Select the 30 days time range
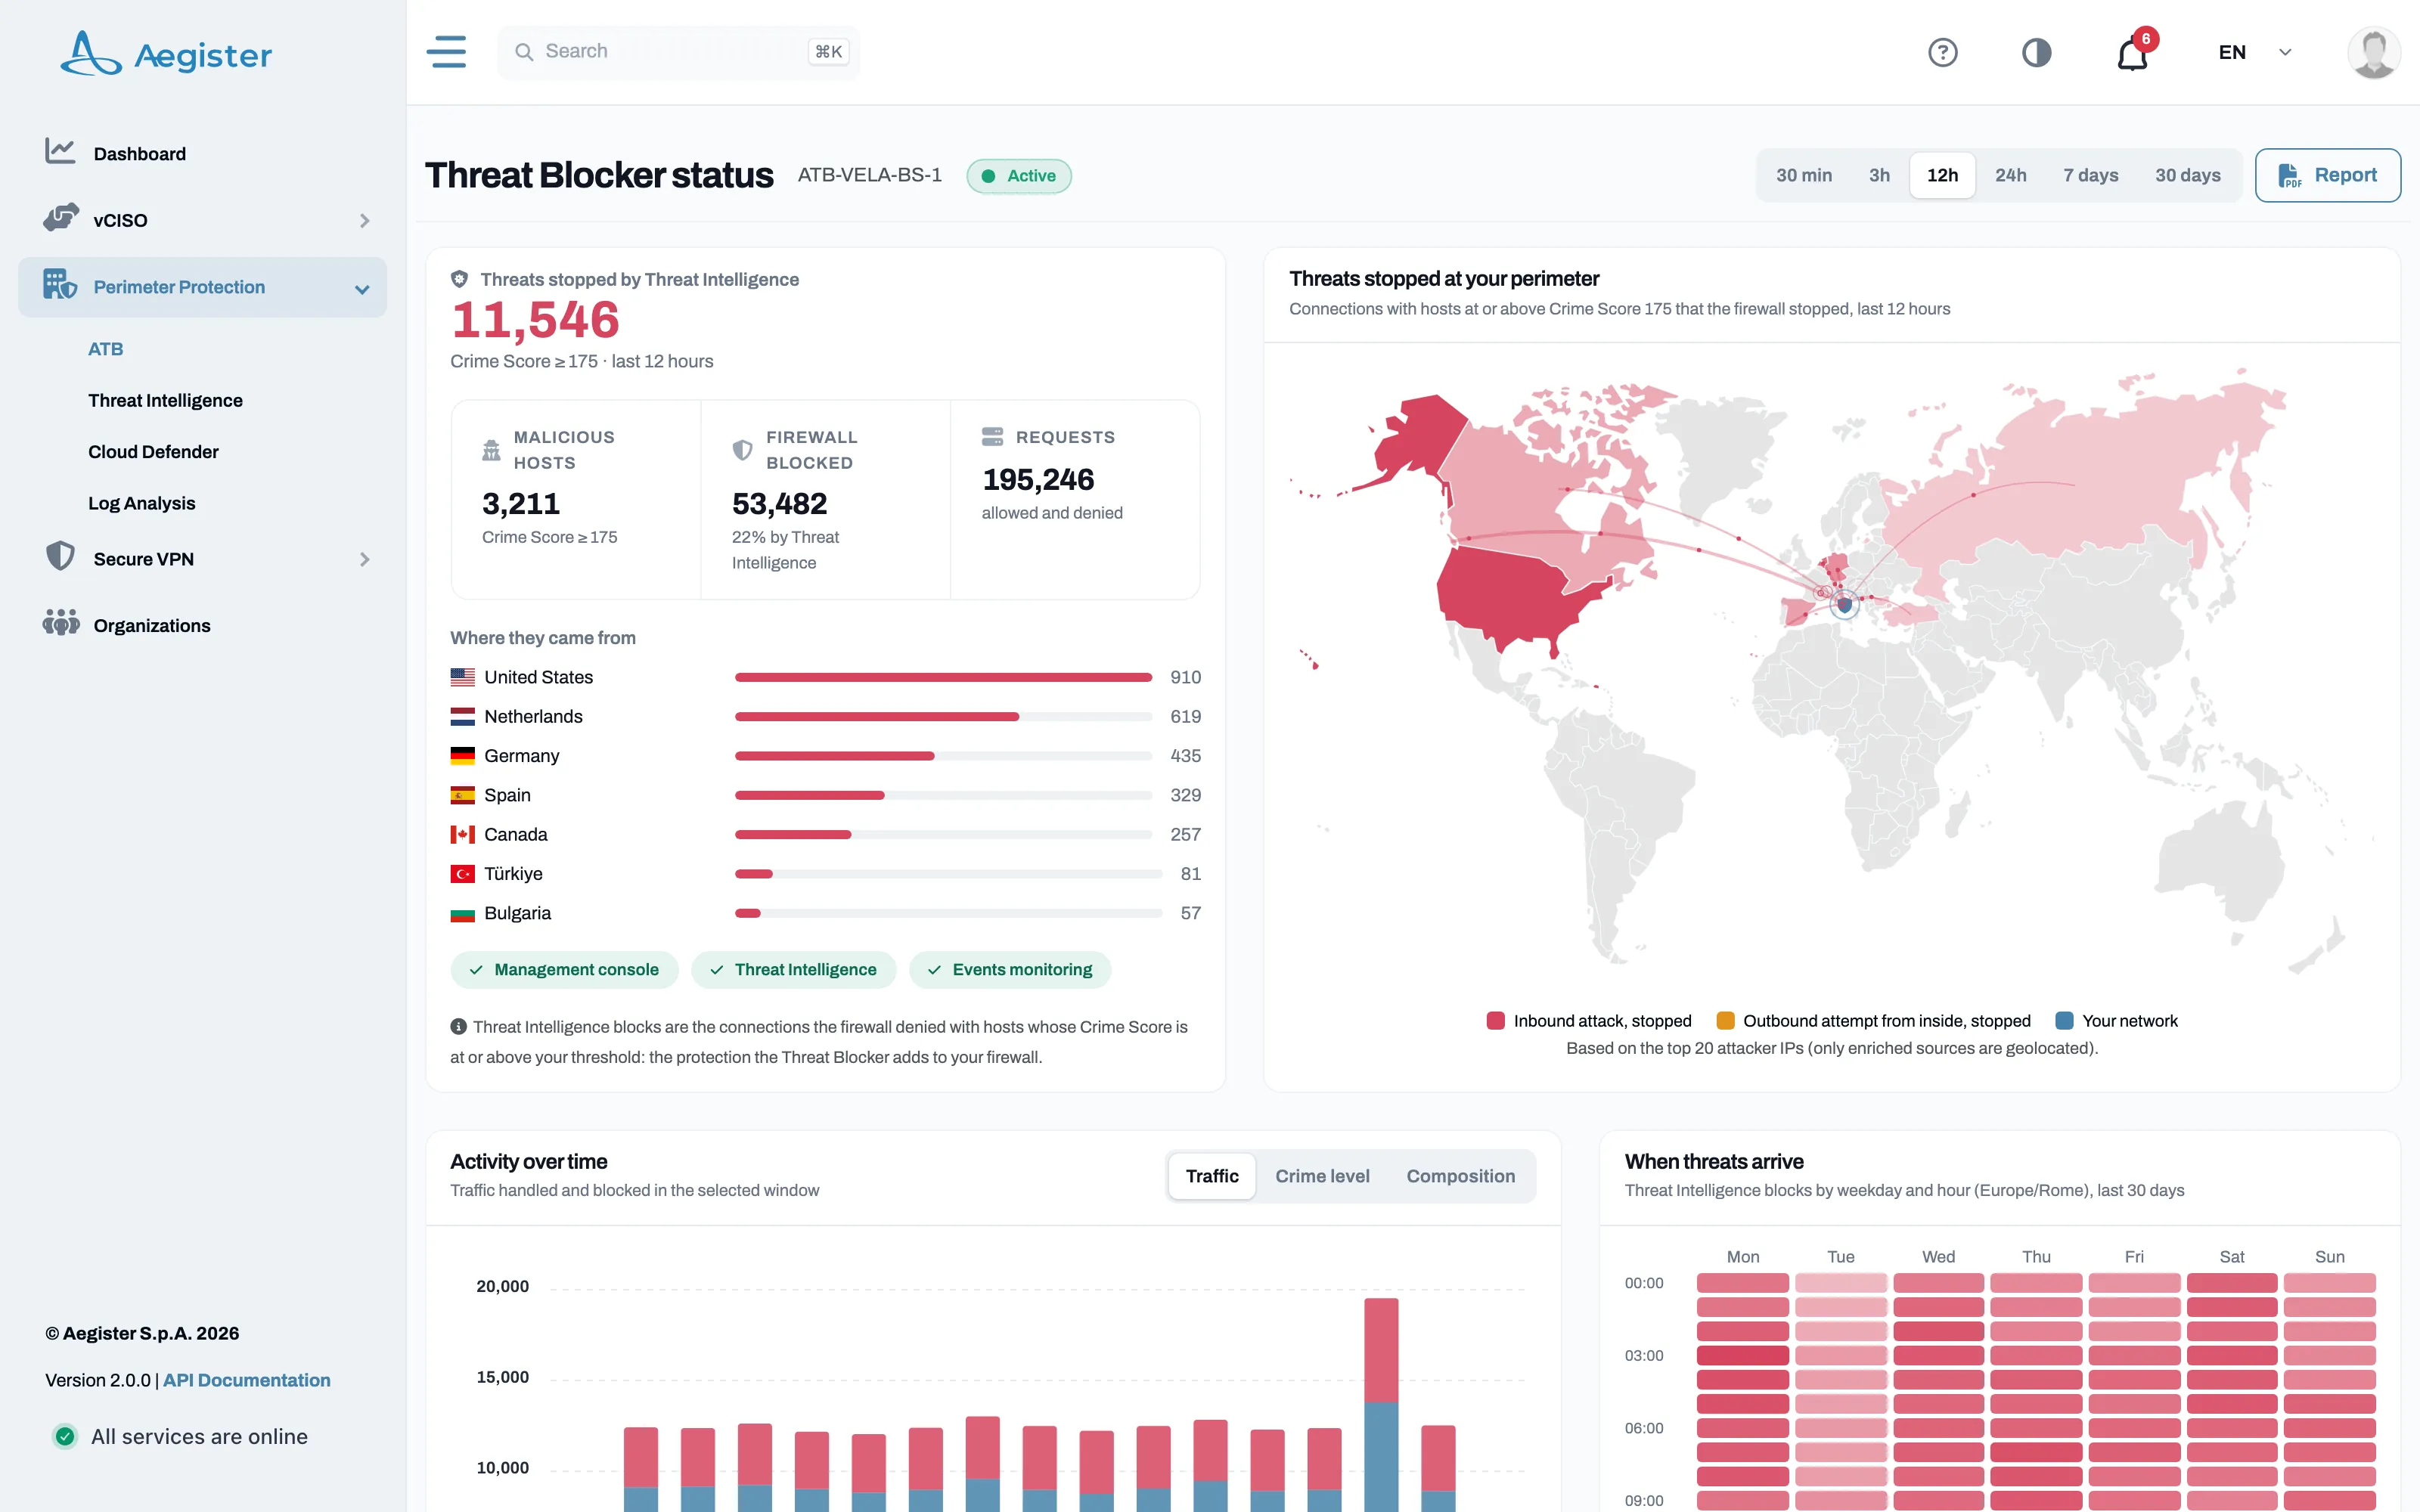Screen dimensions: 2420x1512 coord(2187,176)
